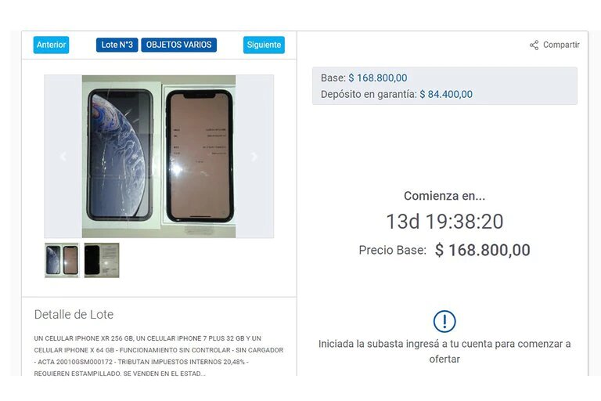
Task: Open the Compartir link
Action: pos(561,45)
